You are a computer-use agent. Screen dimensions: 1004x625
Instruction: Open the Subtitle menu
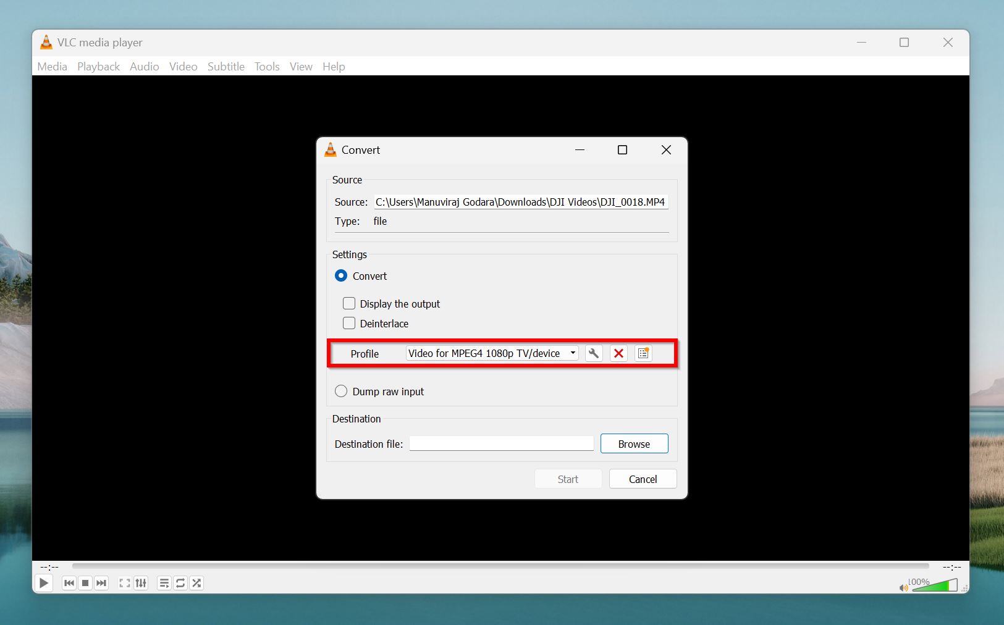click(x=226, y=66)
